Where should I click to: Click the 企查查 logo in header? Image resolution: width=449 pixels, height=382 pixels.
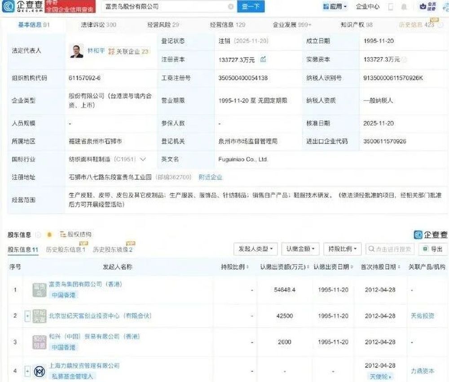pos(22,7)
